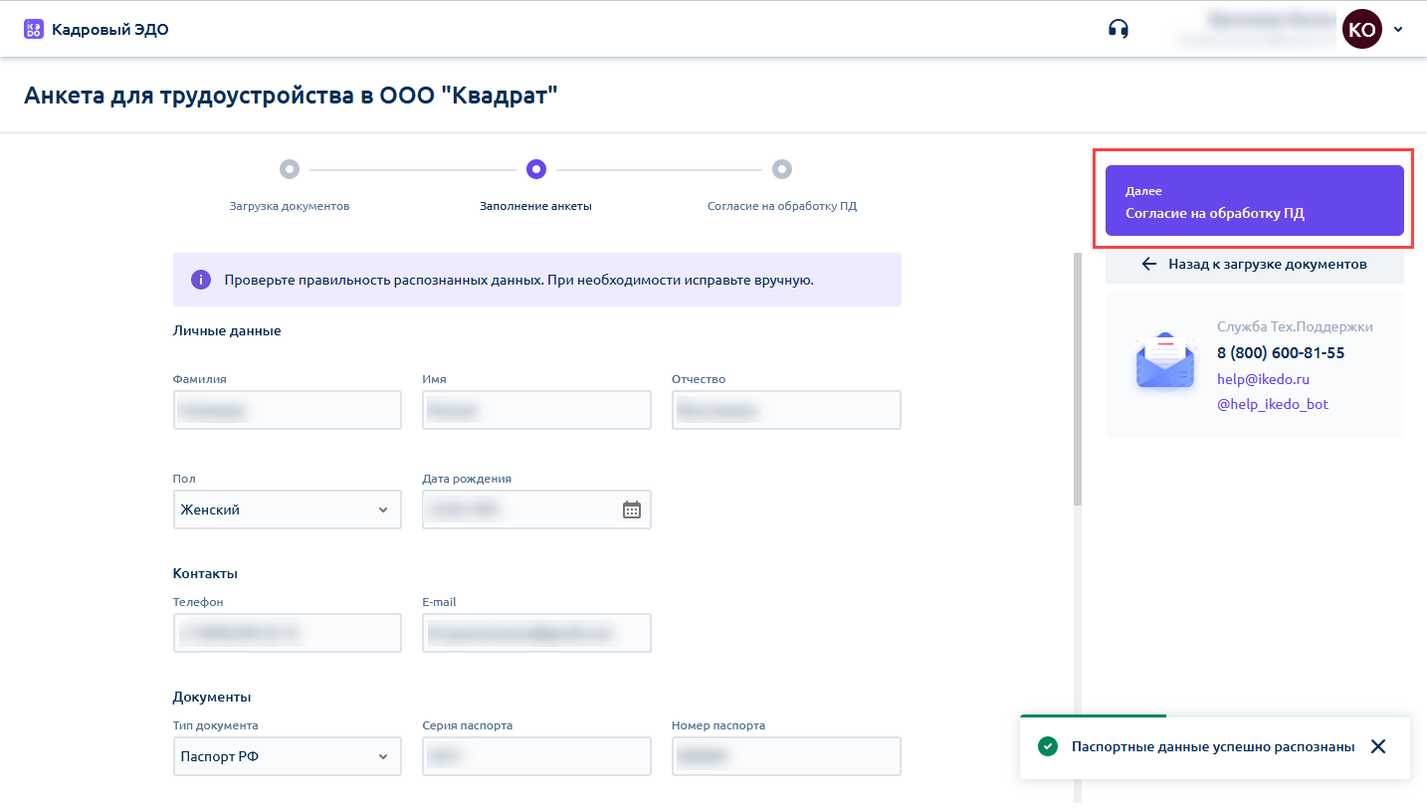Open the @help_ikedo_bot link
The image size is (1427, 811).
(1272, 404)
